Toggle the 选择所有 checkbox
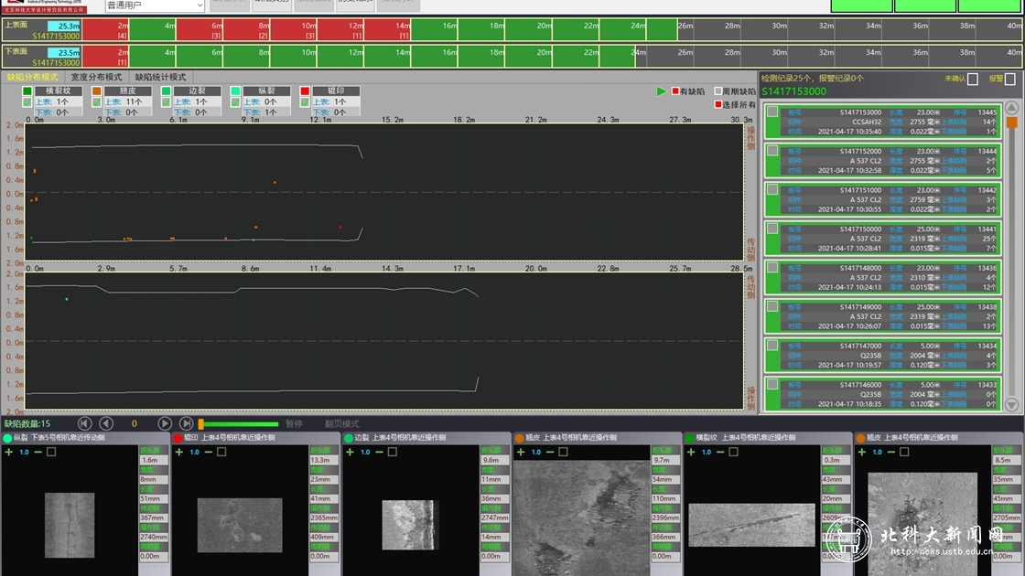The width and height of the screenshot is (1025, 576). point(717,104)
